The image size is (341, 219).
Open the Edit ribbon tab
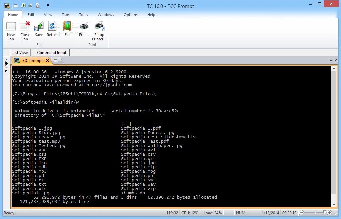(31, 15)
